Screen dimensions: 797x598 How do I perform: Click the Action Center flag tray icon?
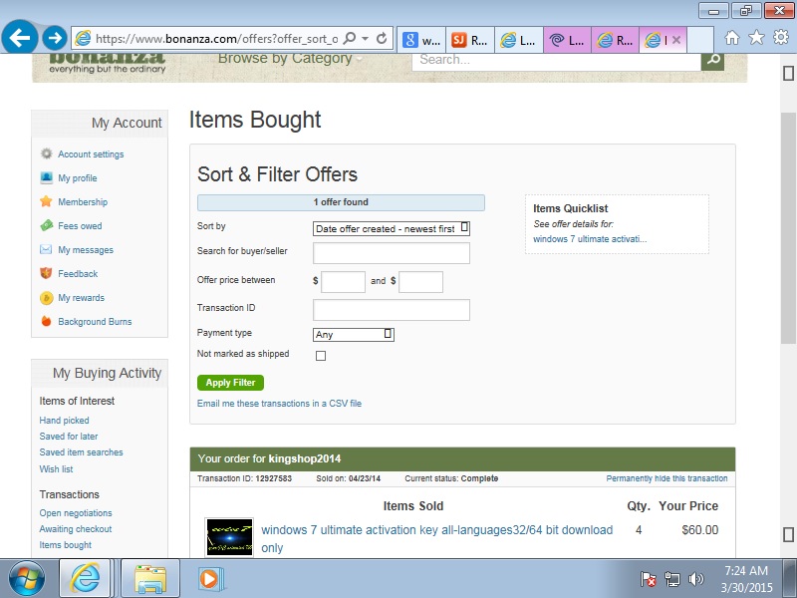[648, 579]
